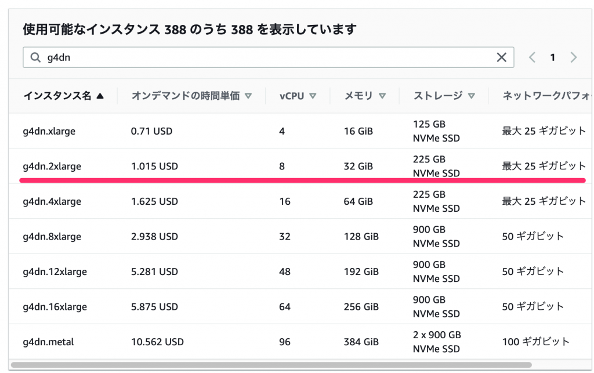Sort by メモリ column
594x373 pixels.
tap(365, 96)
